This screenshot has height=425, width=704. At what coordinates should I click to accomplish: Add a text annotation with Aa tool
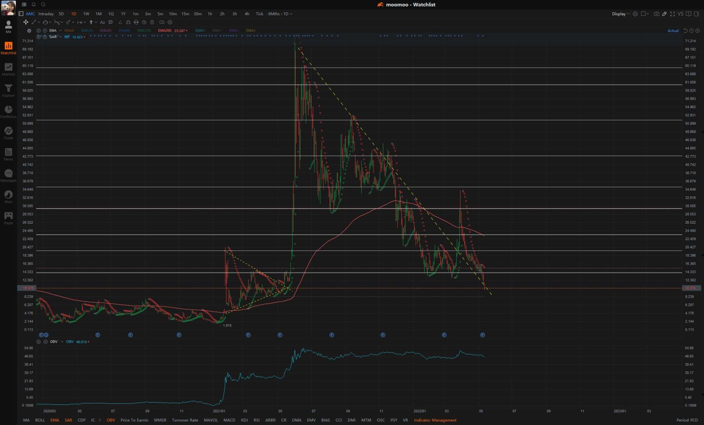coord(103,22)
